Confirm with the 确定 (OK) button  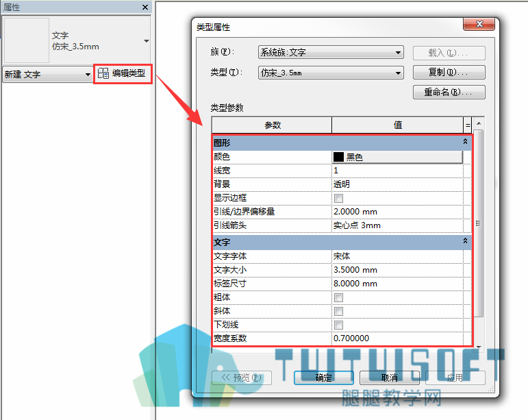pyautogui.click(x=324, y=378)
